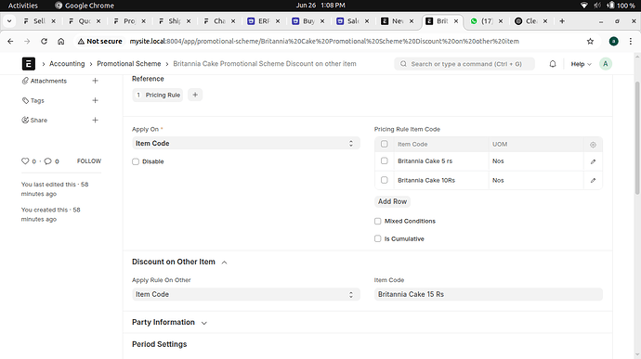Image resolution: width=641 pixels, height=359 pixels.
Task: Enable the Mixed Conditions checkbox
Action: coord(378,221)
